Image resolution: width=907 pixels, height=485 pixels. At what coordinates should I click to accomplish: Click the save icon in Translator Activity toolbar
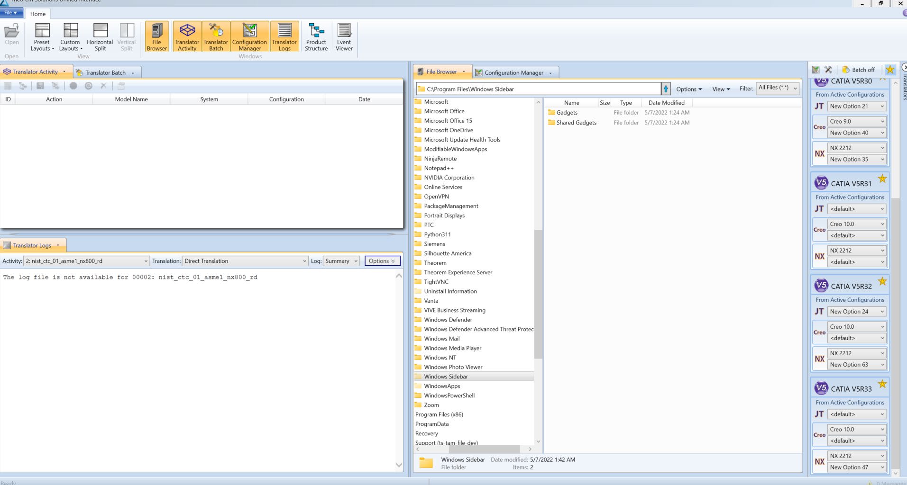(x=40, y=86)
